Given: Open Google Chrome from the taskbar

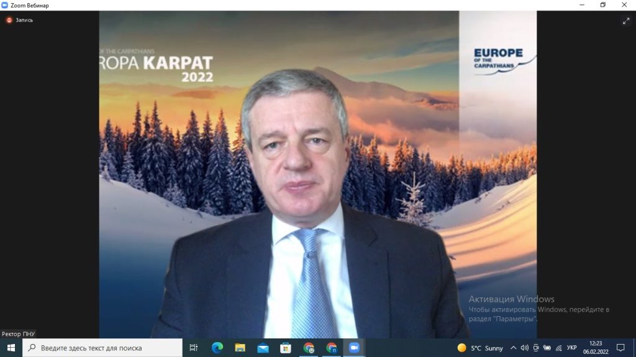Looking at the screenshot, I should 310,348.
